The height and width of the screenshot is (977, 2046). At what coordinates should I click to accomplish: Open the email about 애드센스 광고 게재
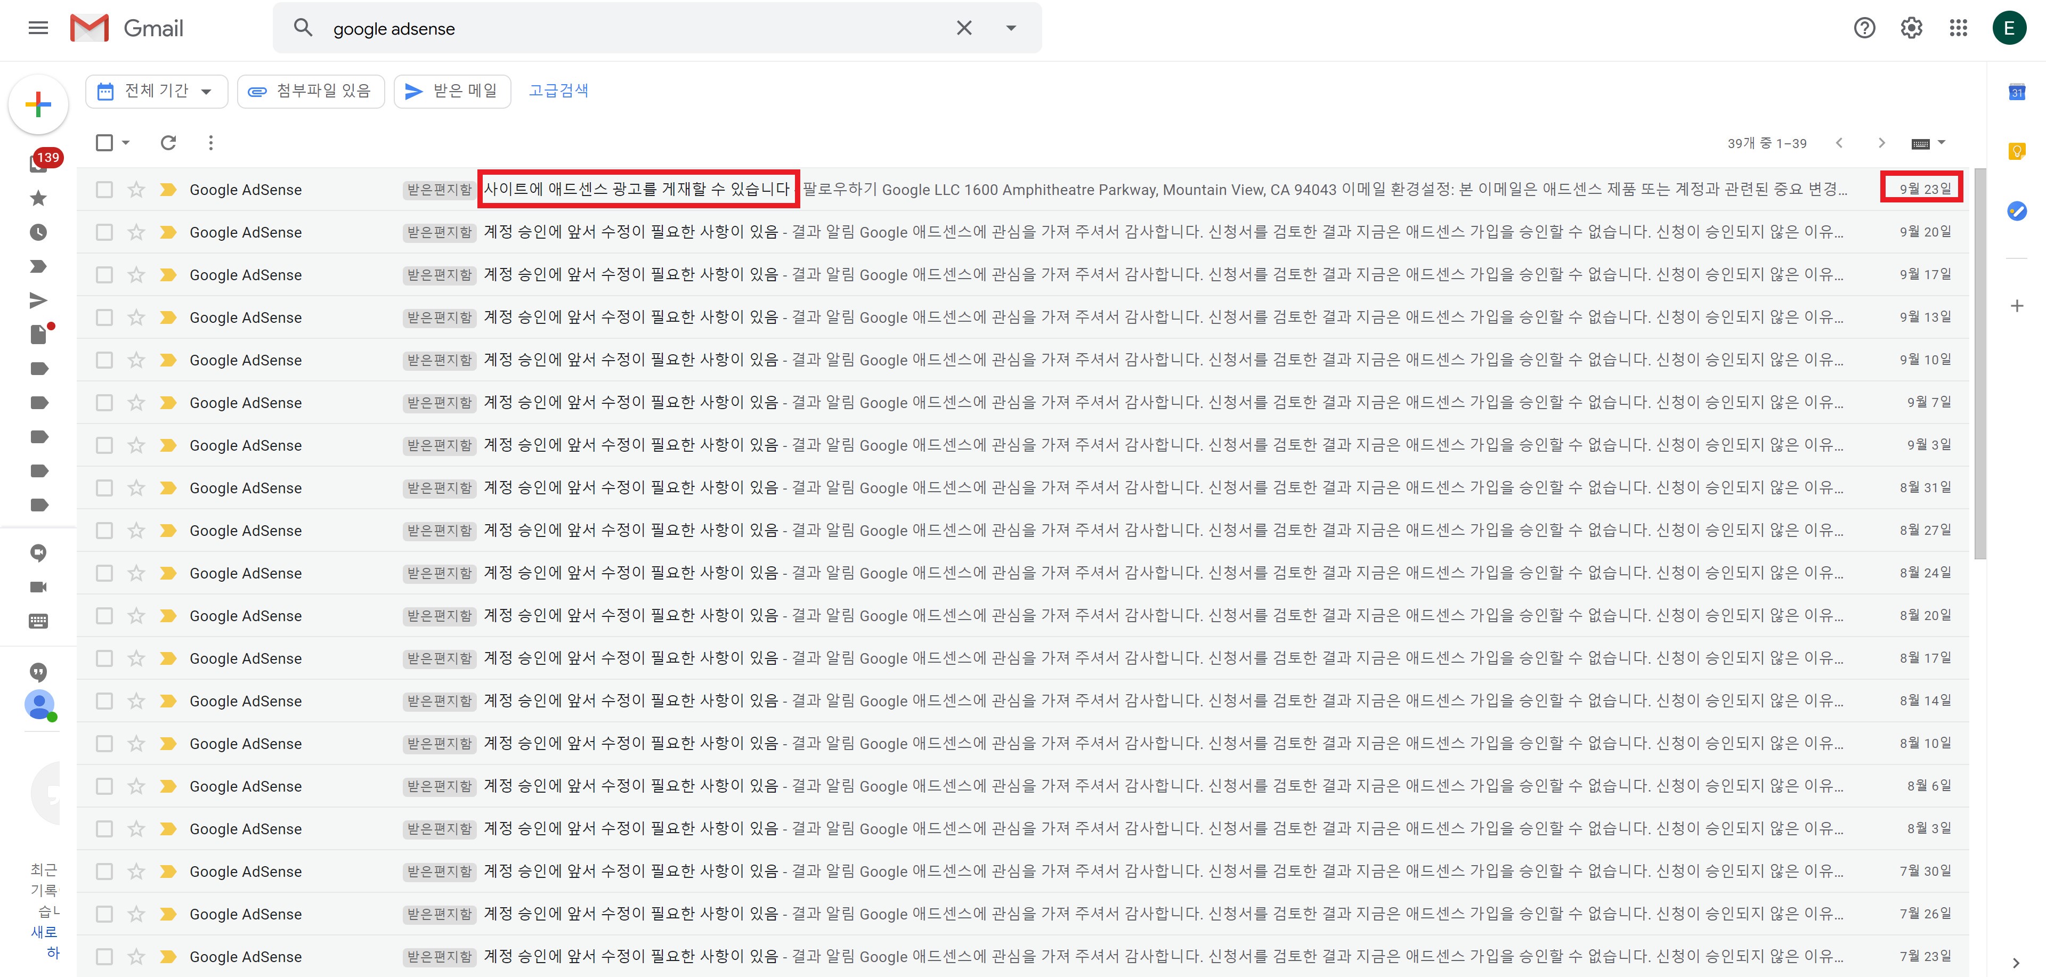coord(637,189)
